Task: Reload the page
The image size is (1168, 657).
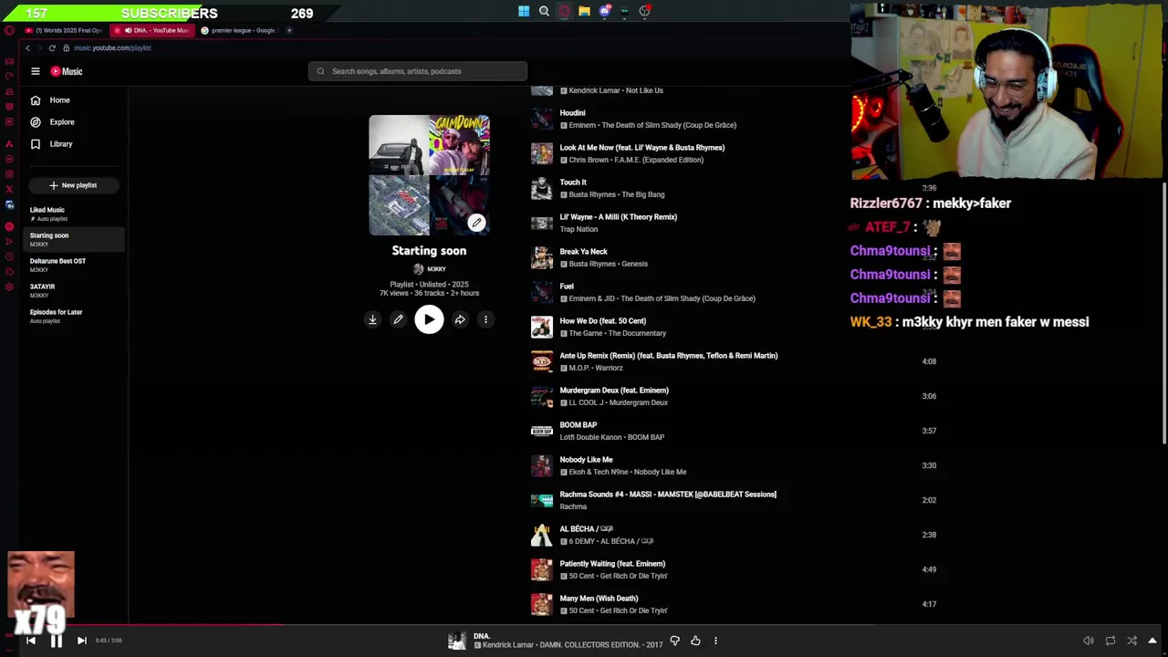Action: tap(52, 47)
